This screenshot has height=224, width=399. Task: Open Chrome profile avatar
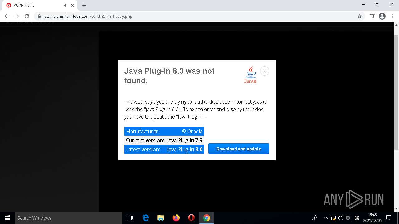coord(382,16)
